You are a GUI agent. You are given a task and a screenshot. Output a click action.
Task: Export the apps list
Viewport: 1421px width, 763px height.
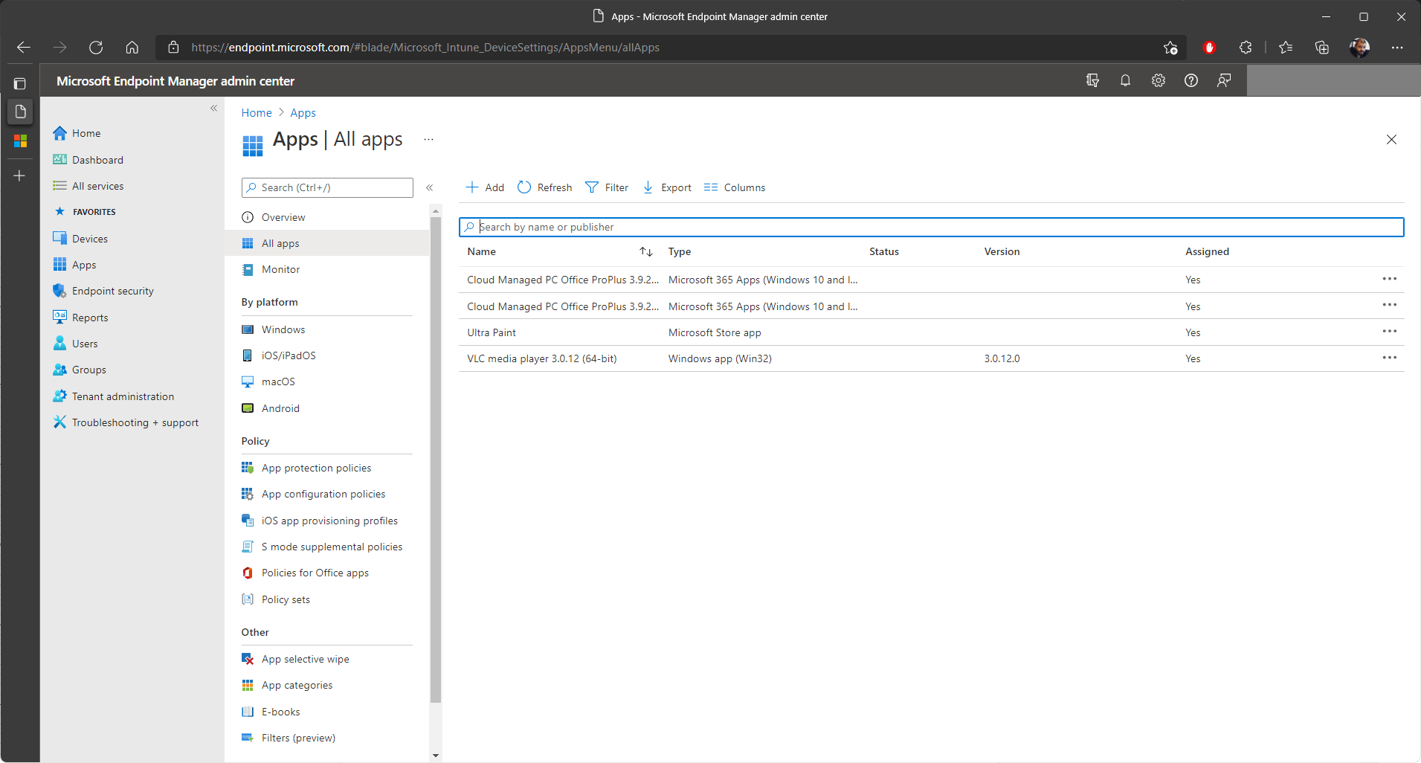667,187
